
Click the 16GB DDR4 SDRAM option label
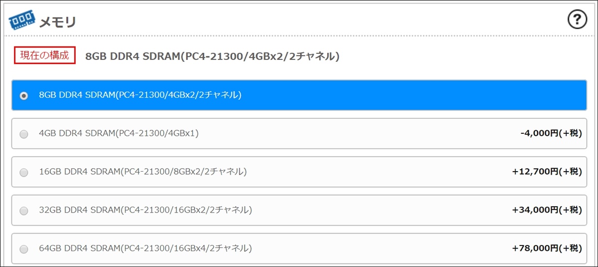143,172
